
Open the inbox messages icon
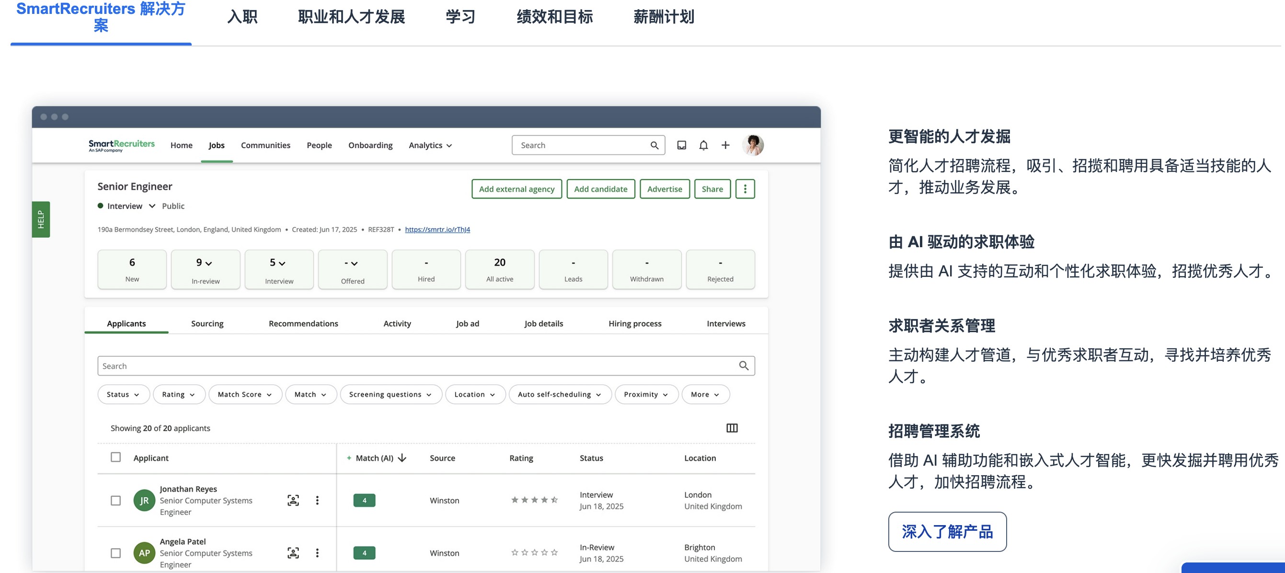pyautogui.click(x=681, y=145)
